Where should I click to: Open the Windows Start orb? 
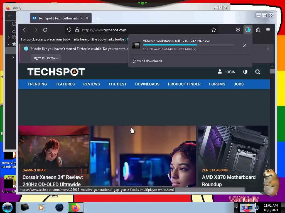pyautogui.click(x=7, y=207)
